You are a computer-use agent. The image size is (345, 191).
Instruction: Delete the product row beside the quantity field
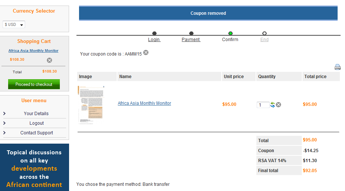279,105
